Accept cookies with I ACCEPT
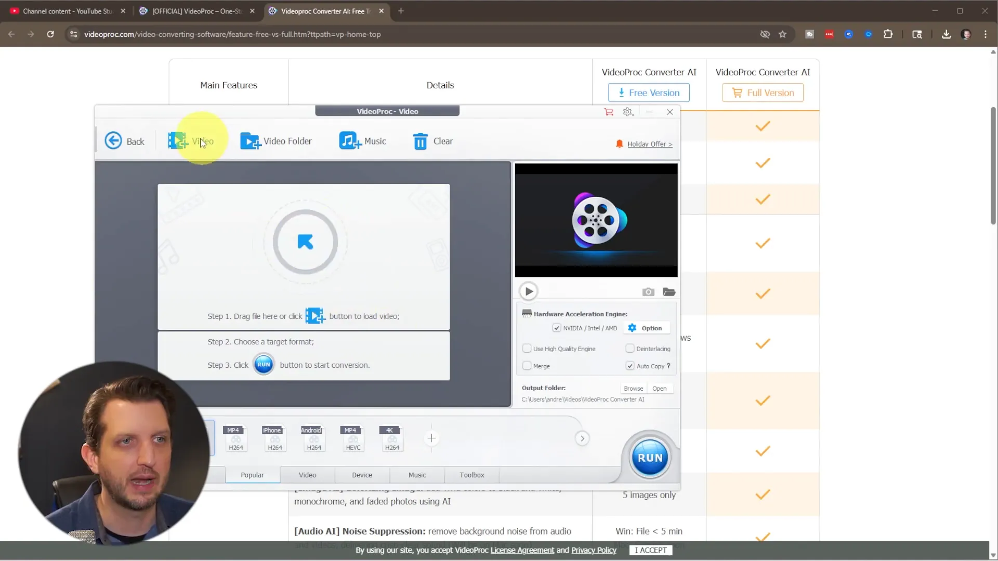Viewport: 998px width, 561px height. 650,550
